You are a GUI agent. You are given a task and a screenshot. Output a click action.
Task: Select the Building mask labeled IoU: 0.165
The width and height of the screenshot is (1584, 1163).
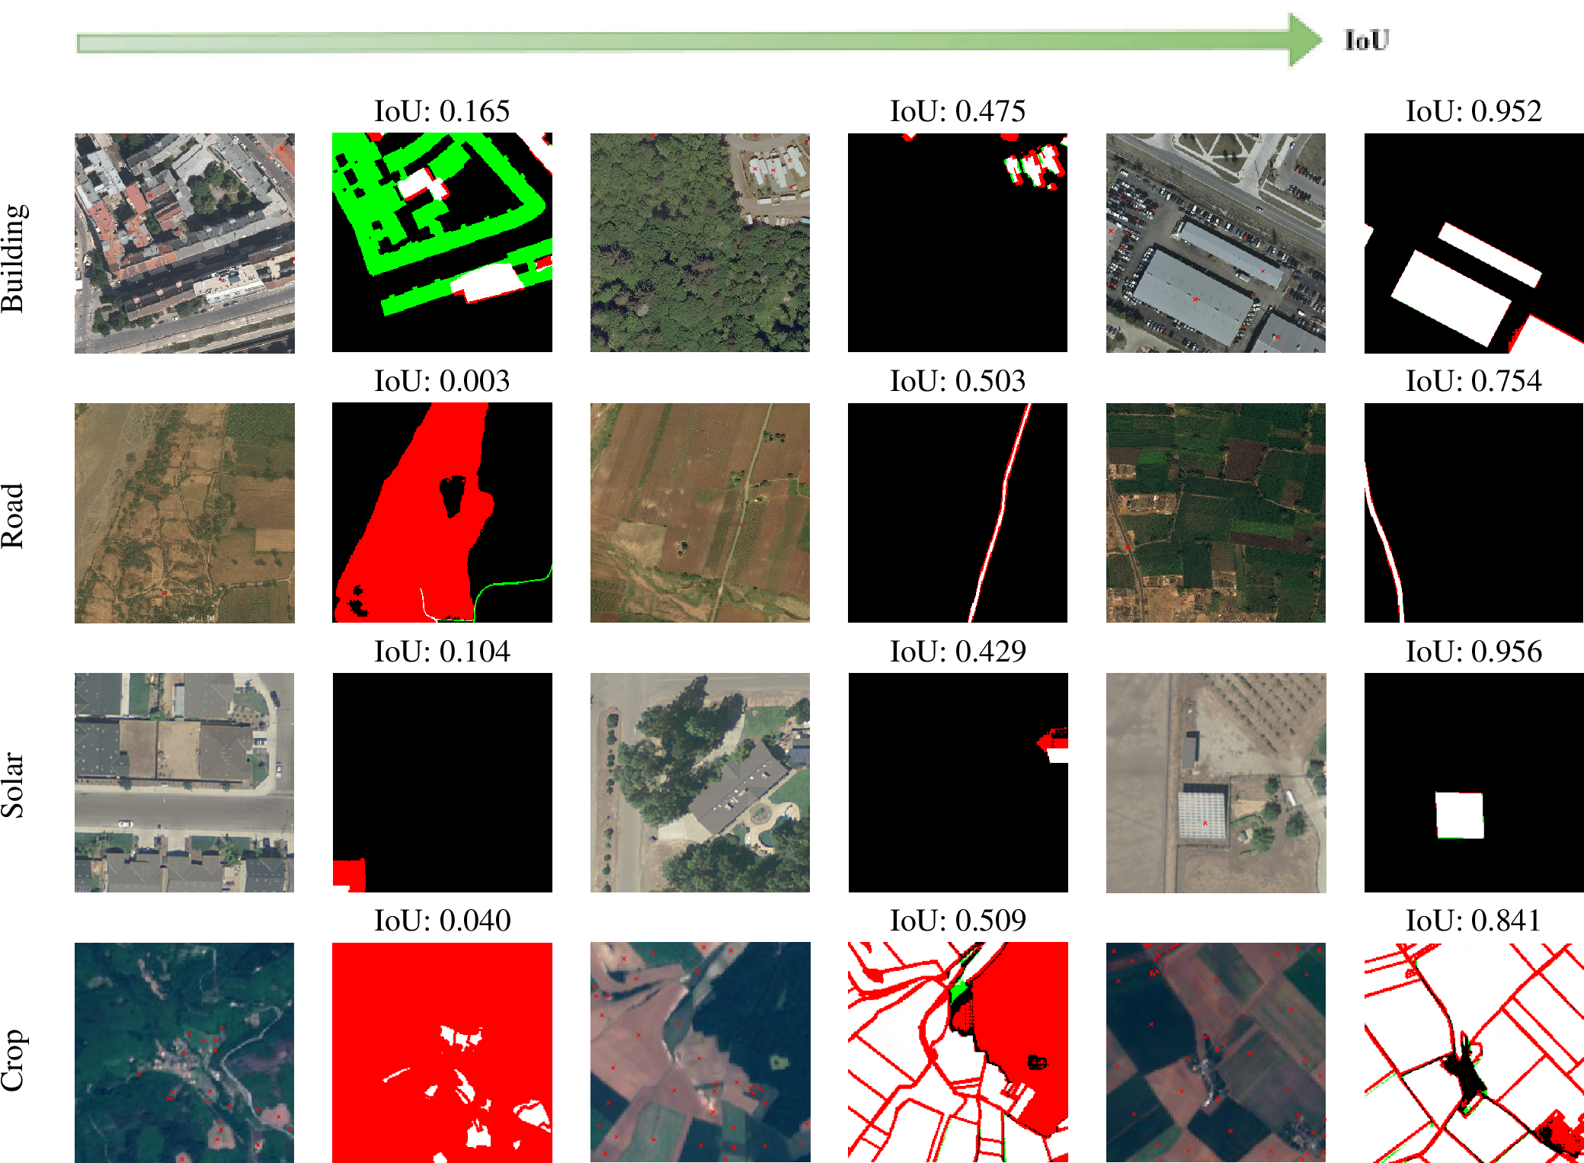(442, 243)
